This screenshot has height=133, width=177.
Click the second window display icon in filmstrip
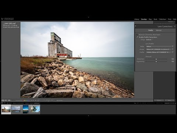click(4, 103)
